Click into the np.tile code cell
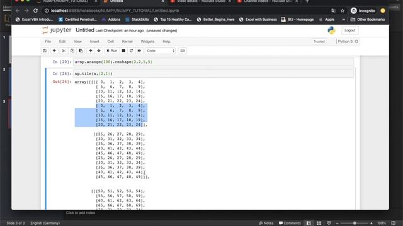The width and height of the screenshot is (403, 226). click(213, 74)
